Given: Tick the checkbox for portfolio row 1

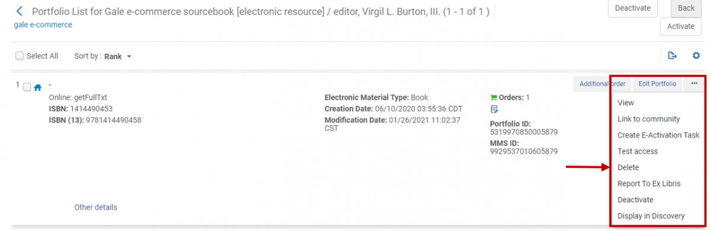Looking at the screenshot, I should 27,87.
